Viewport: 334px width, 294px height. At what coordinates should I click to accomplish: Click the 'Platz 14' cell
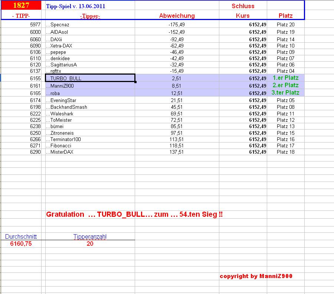[x=285, y=39]
